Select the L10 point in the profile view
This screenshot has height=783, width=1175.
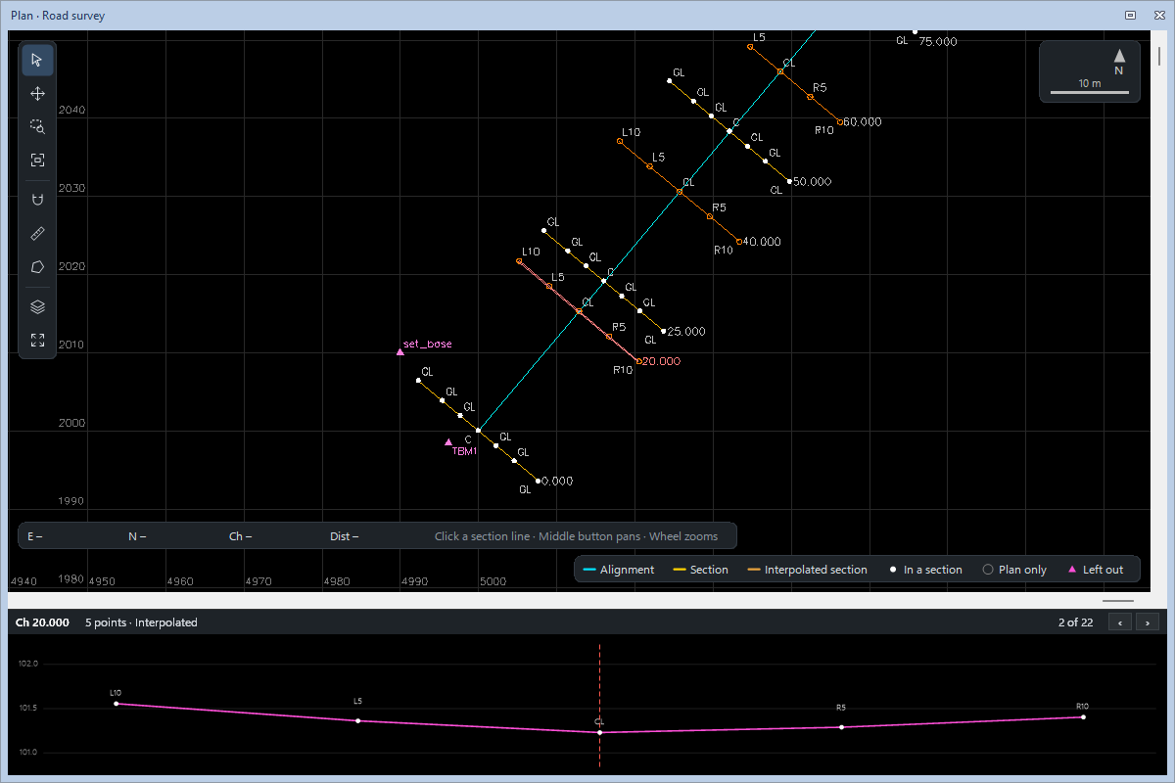coord(117,703)
